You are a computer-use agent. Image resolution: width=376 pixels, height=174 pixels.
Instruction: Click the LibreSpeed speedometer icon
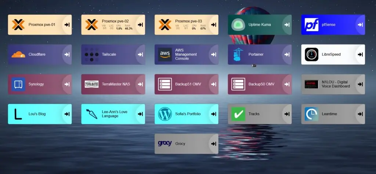311,54
